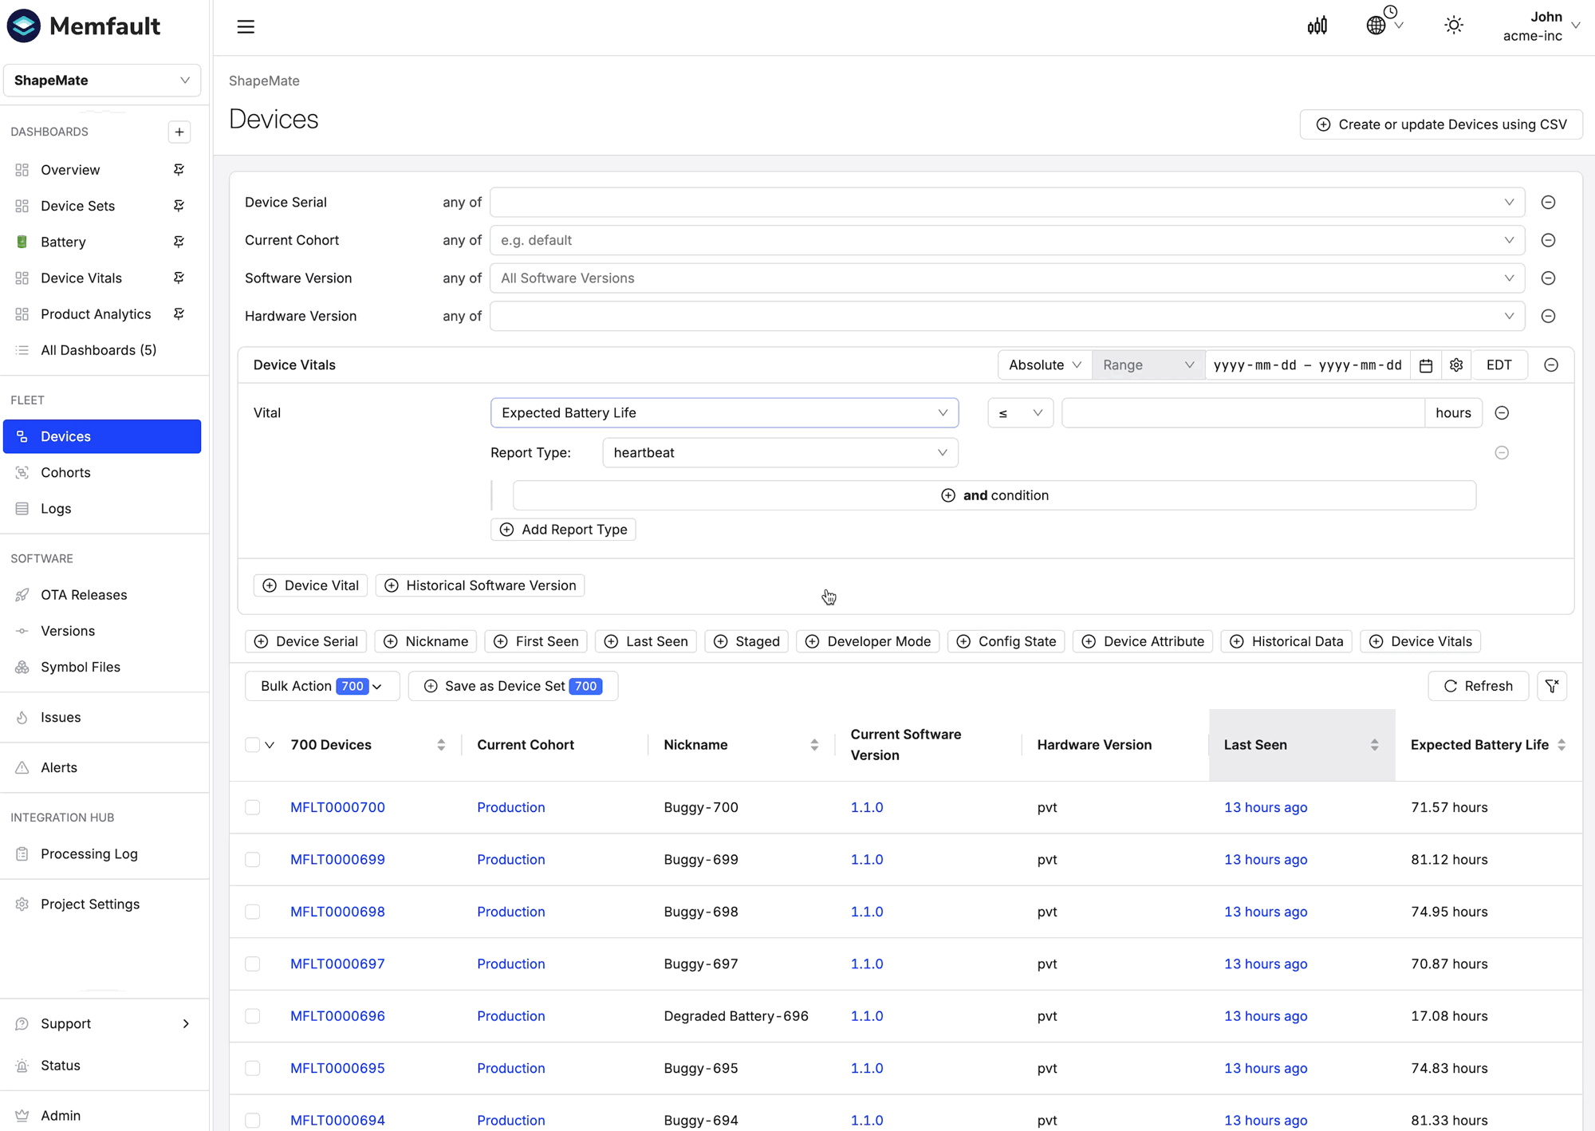This screenshot has width=1595, height=1131.
Task: Check the box for MFLT0000700
Action: coord(253,807)
